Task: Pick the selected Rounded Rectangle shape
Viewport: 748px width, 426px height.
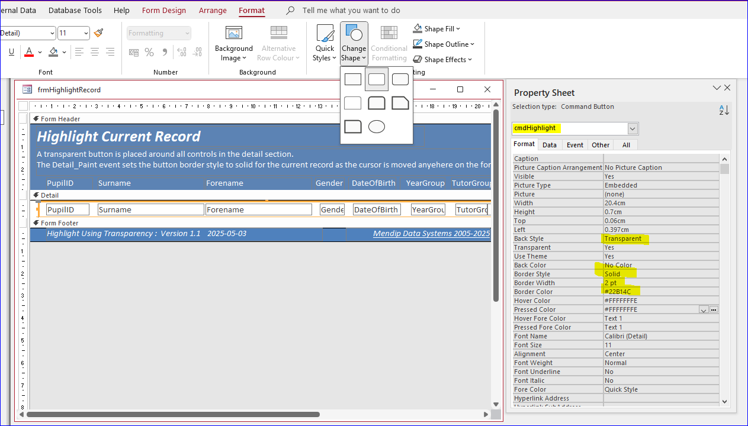Action: (x=377, y=79)
